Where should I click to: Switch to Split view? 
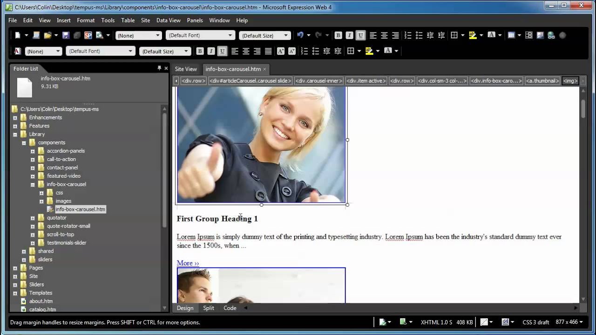click(x=209, y=308)
